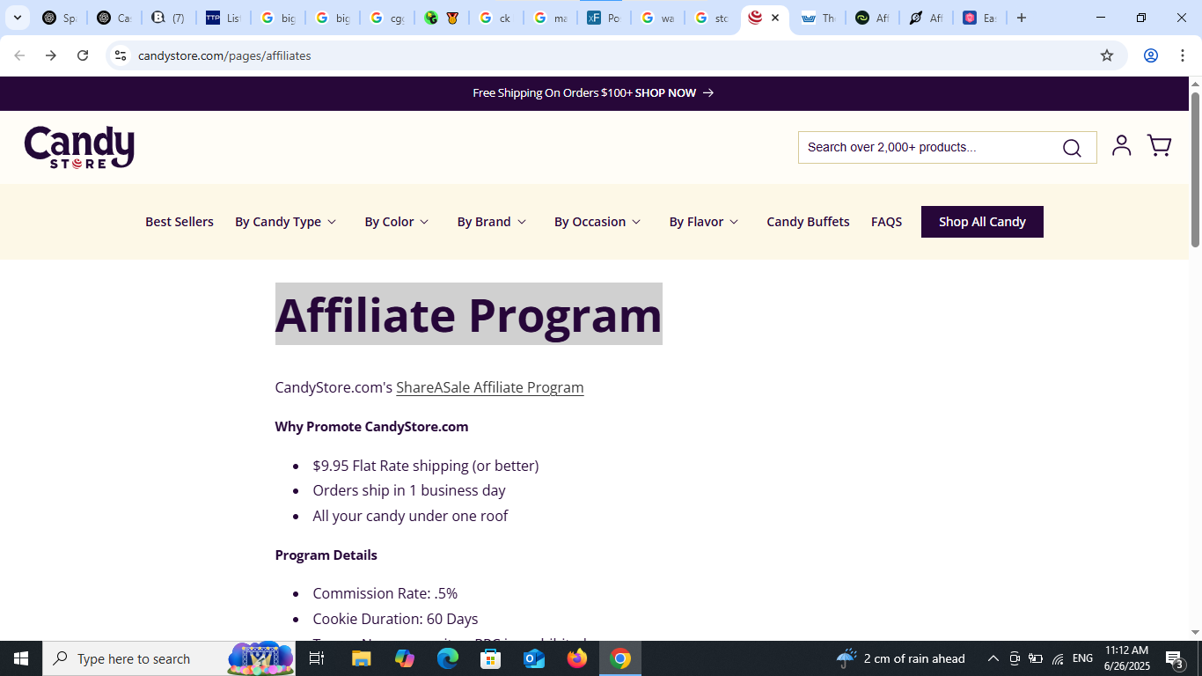This screenshot has width=1202, height=676.
Task: Click Program Details heading text
Action: pos(326,555)
